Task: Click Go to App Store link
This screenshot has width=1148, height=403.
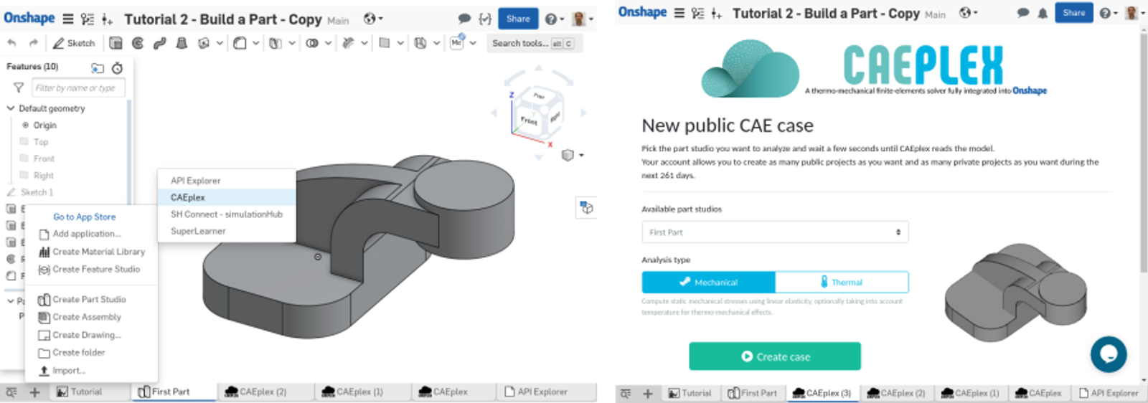Action: (84, 217)
